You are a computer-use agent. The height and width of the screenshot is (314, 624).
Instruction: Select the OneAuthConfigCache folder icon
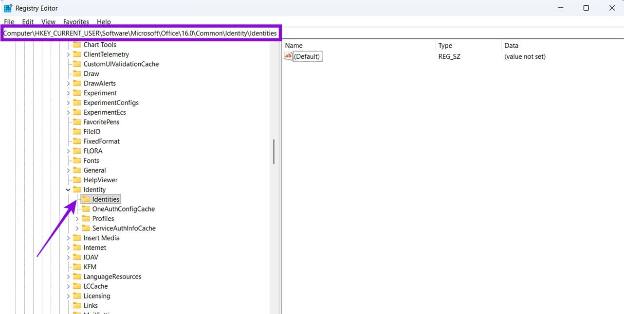86,209
